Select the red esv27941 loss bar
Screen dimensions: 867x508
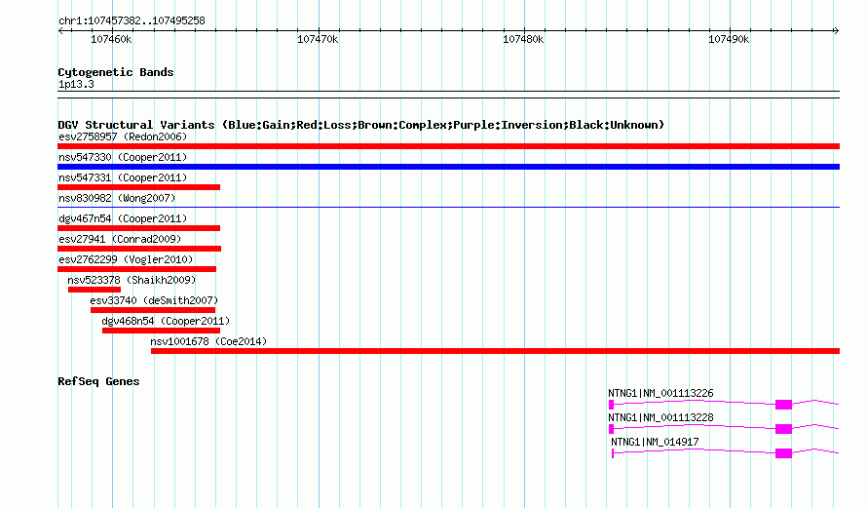click(139, 249)
